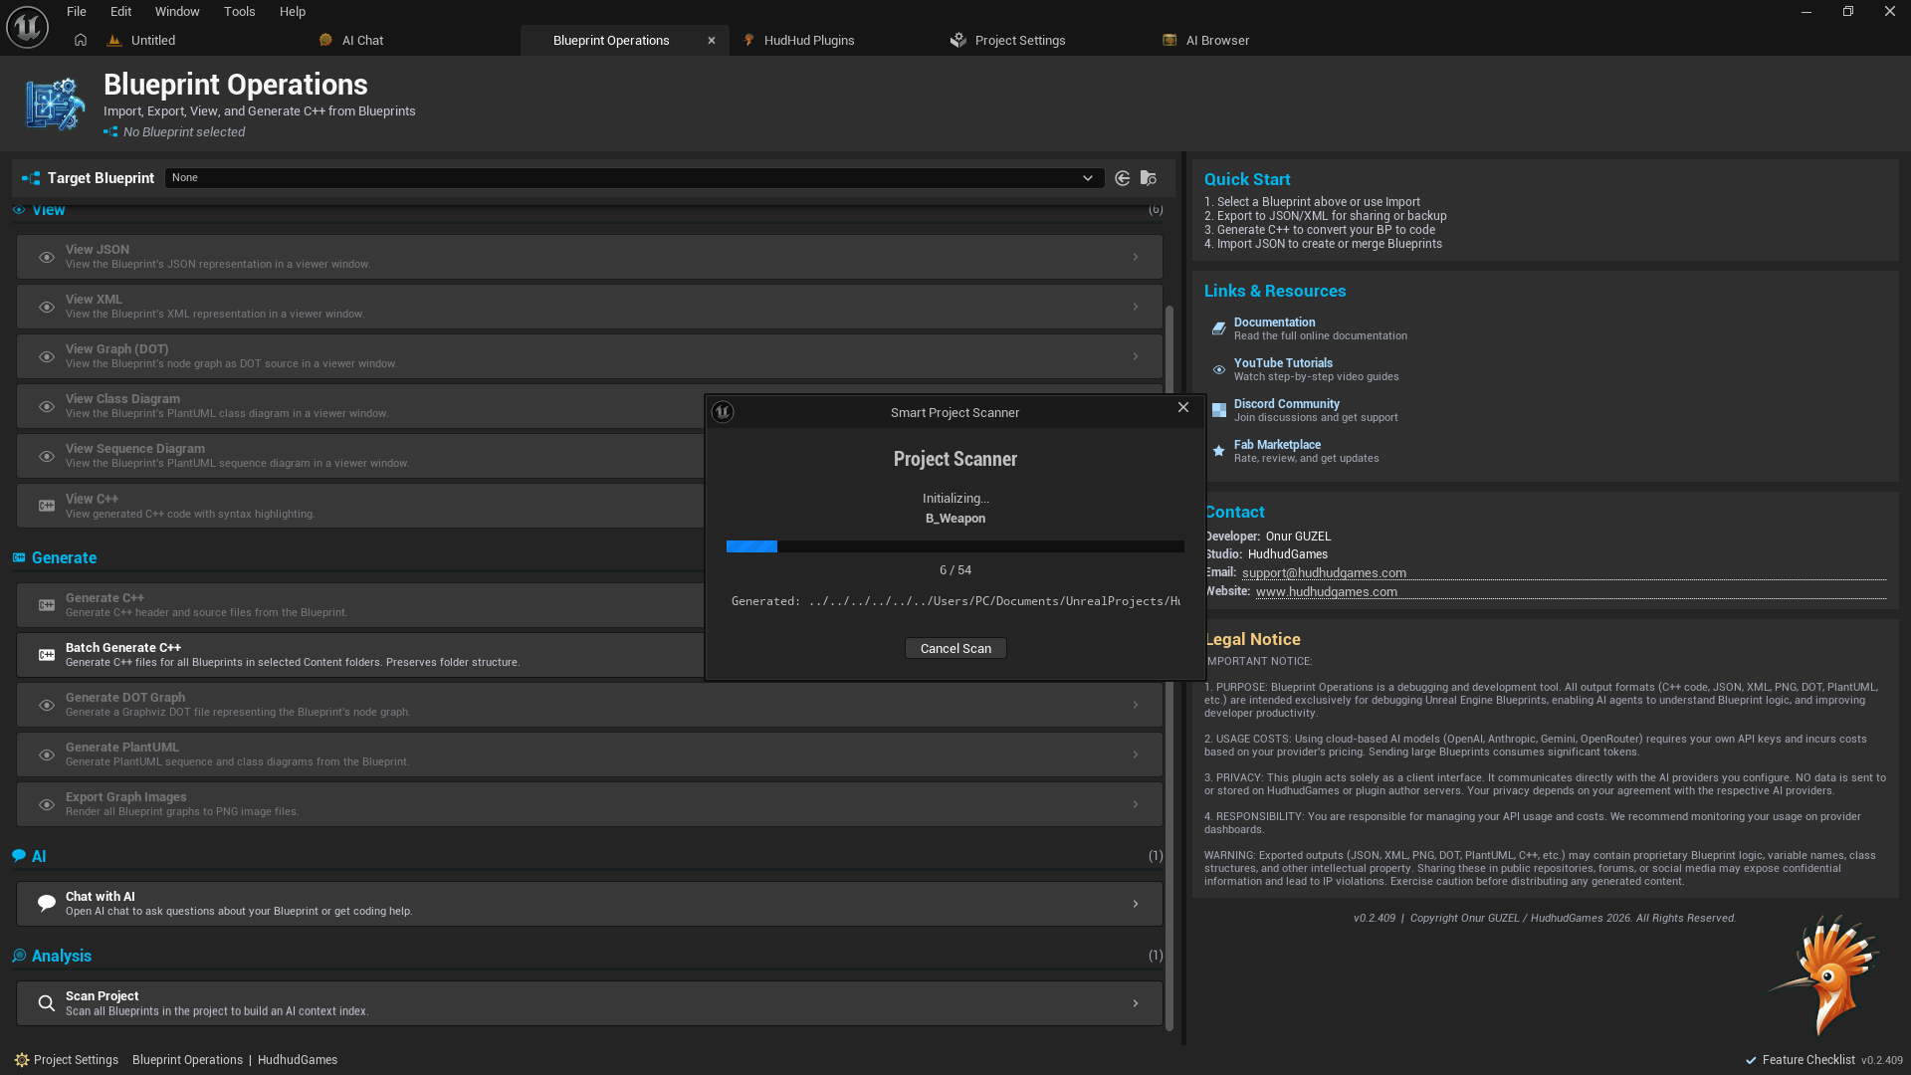Open the Tools menu

(x=239, y=12)
